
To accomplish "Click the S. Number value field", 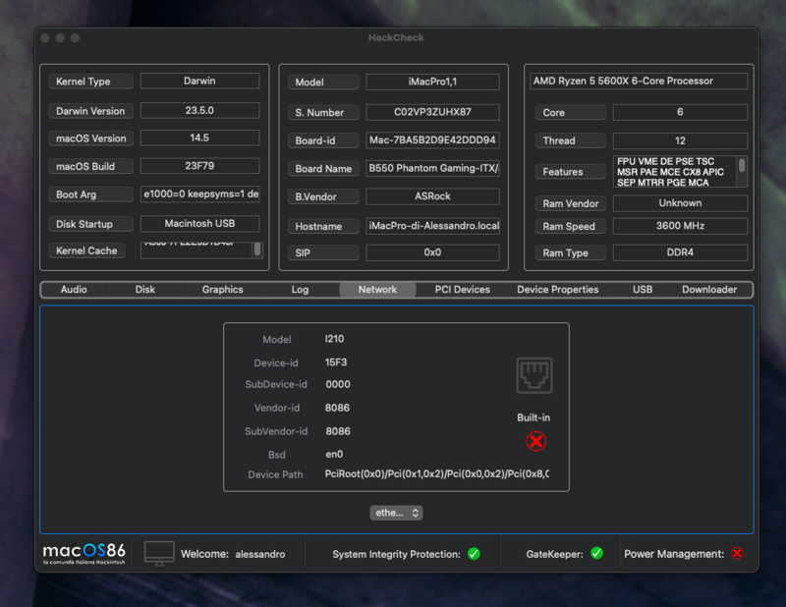I will click(432, 113).
